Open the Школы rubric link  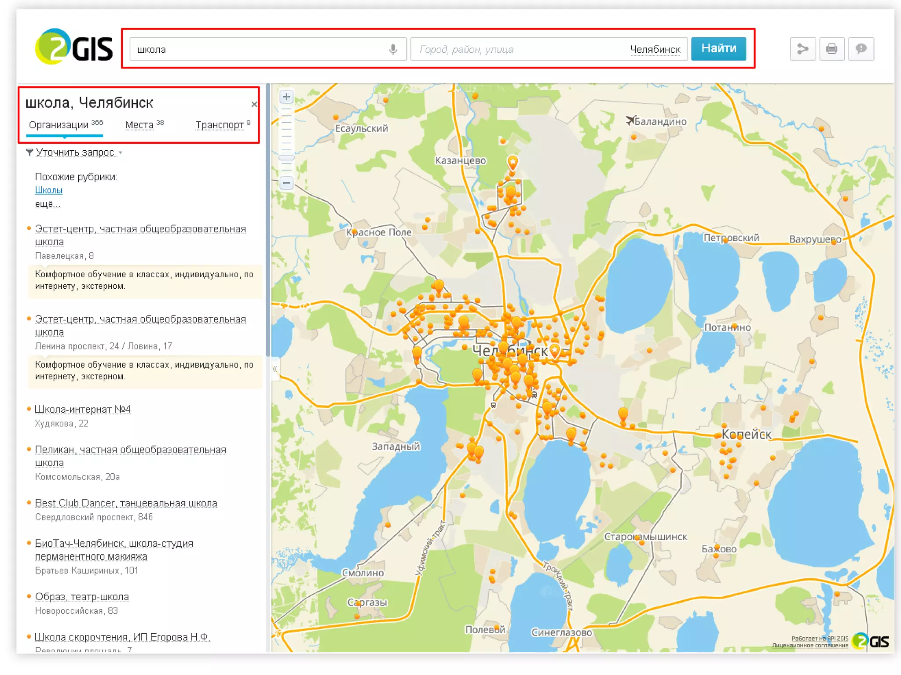tap(48, 190)
